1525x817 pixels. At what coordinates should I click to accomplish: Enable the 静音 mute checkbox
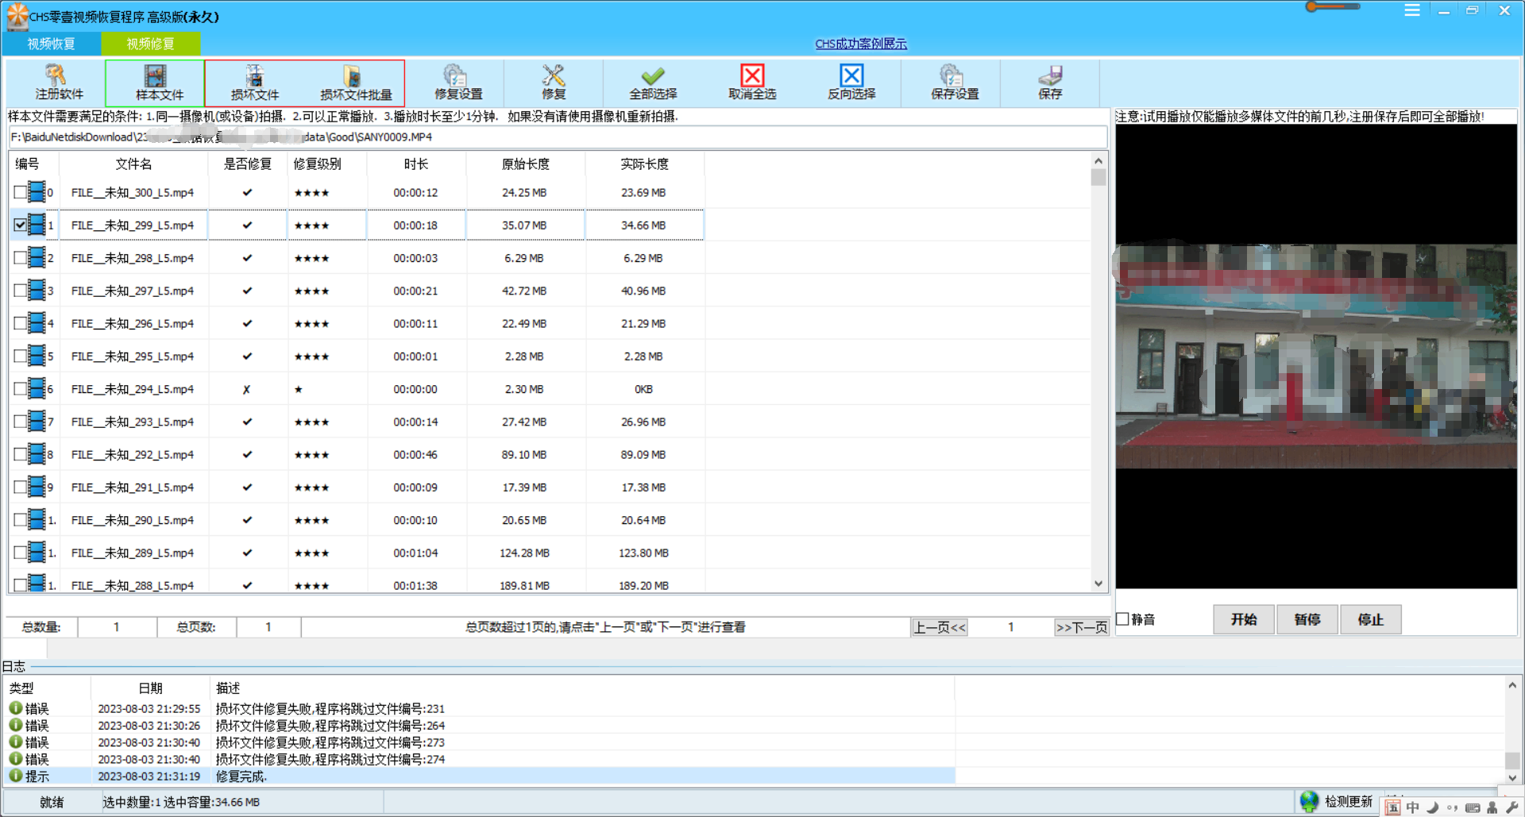click(x=1123, y=619)
